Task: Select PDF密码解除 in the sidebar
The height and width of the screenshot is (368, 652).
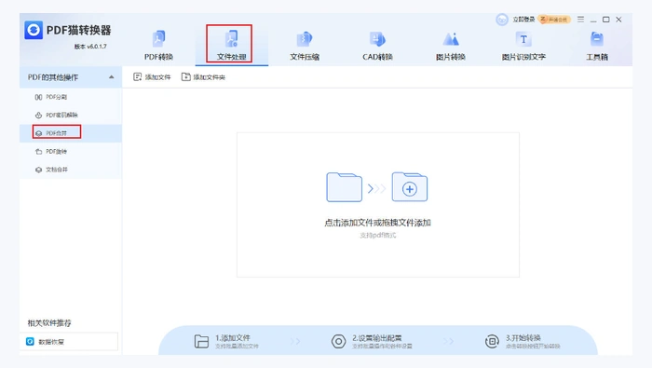Action: coord(71,115)
